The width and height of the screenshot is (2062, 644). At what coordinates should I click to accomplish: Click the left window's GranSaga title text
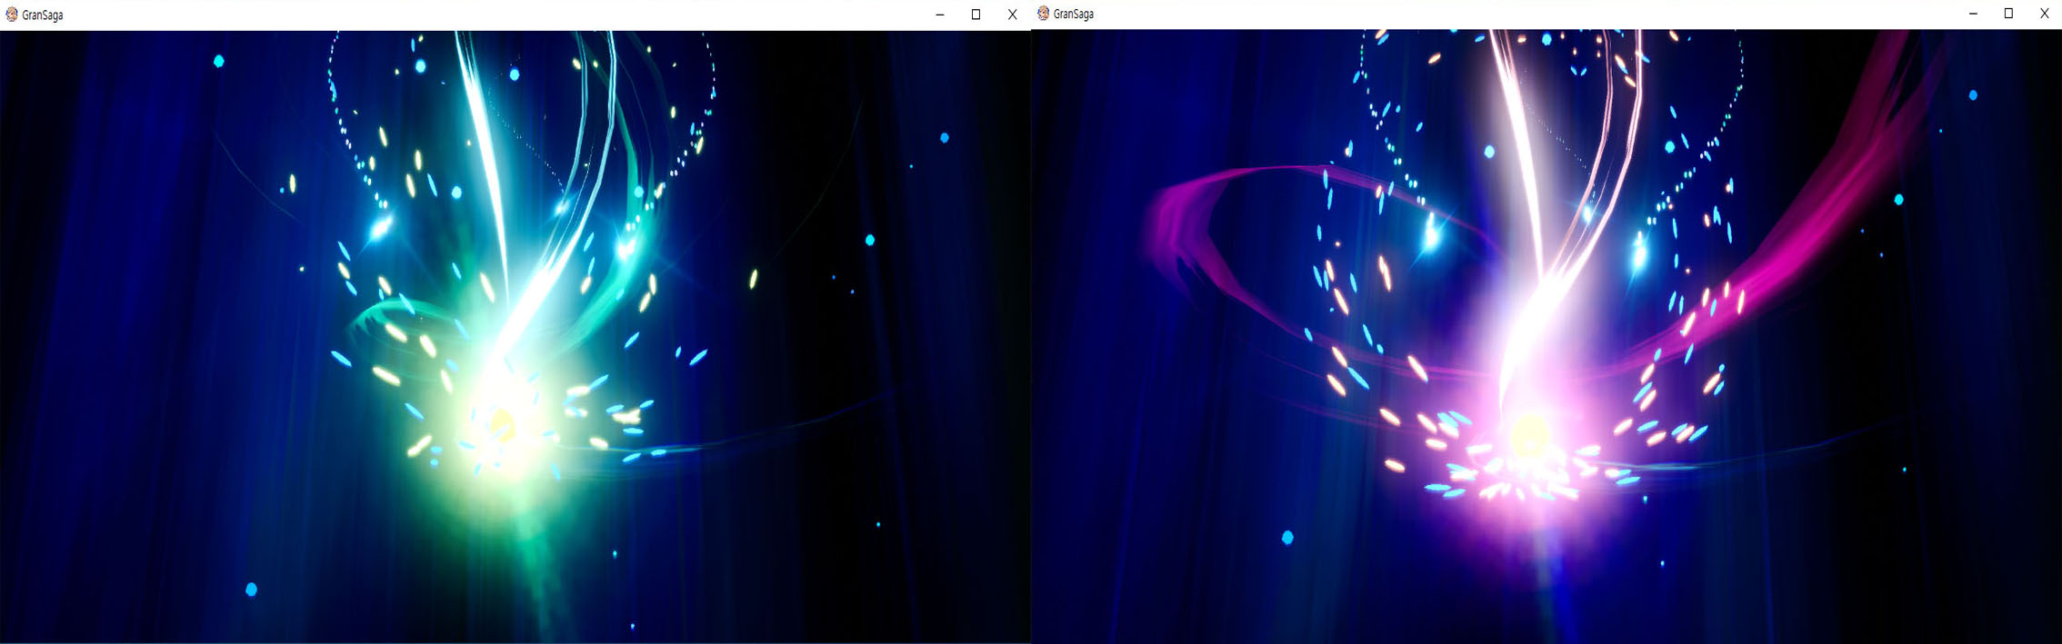pos(43,15)
